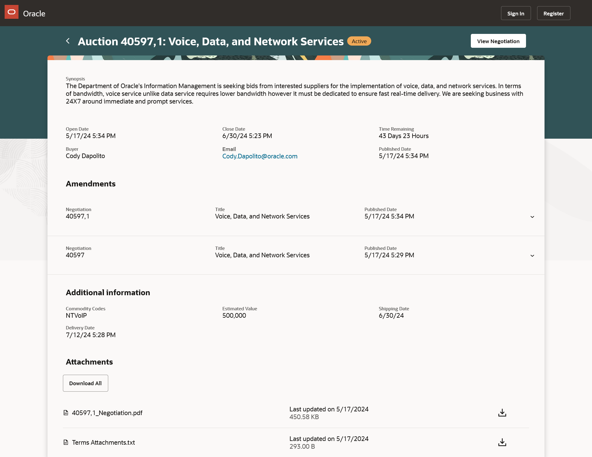Click Download All attachments
The height and width of the screenshot is (457, 592).
(85, 383)
